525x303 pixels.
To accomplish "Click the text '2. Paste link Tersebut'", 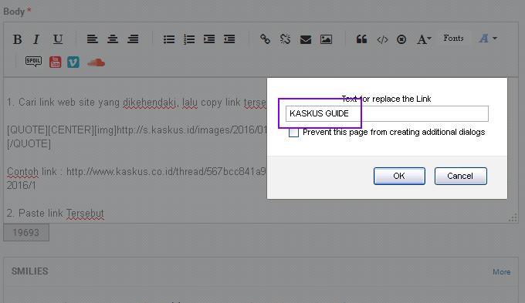I will click(56, 213).
